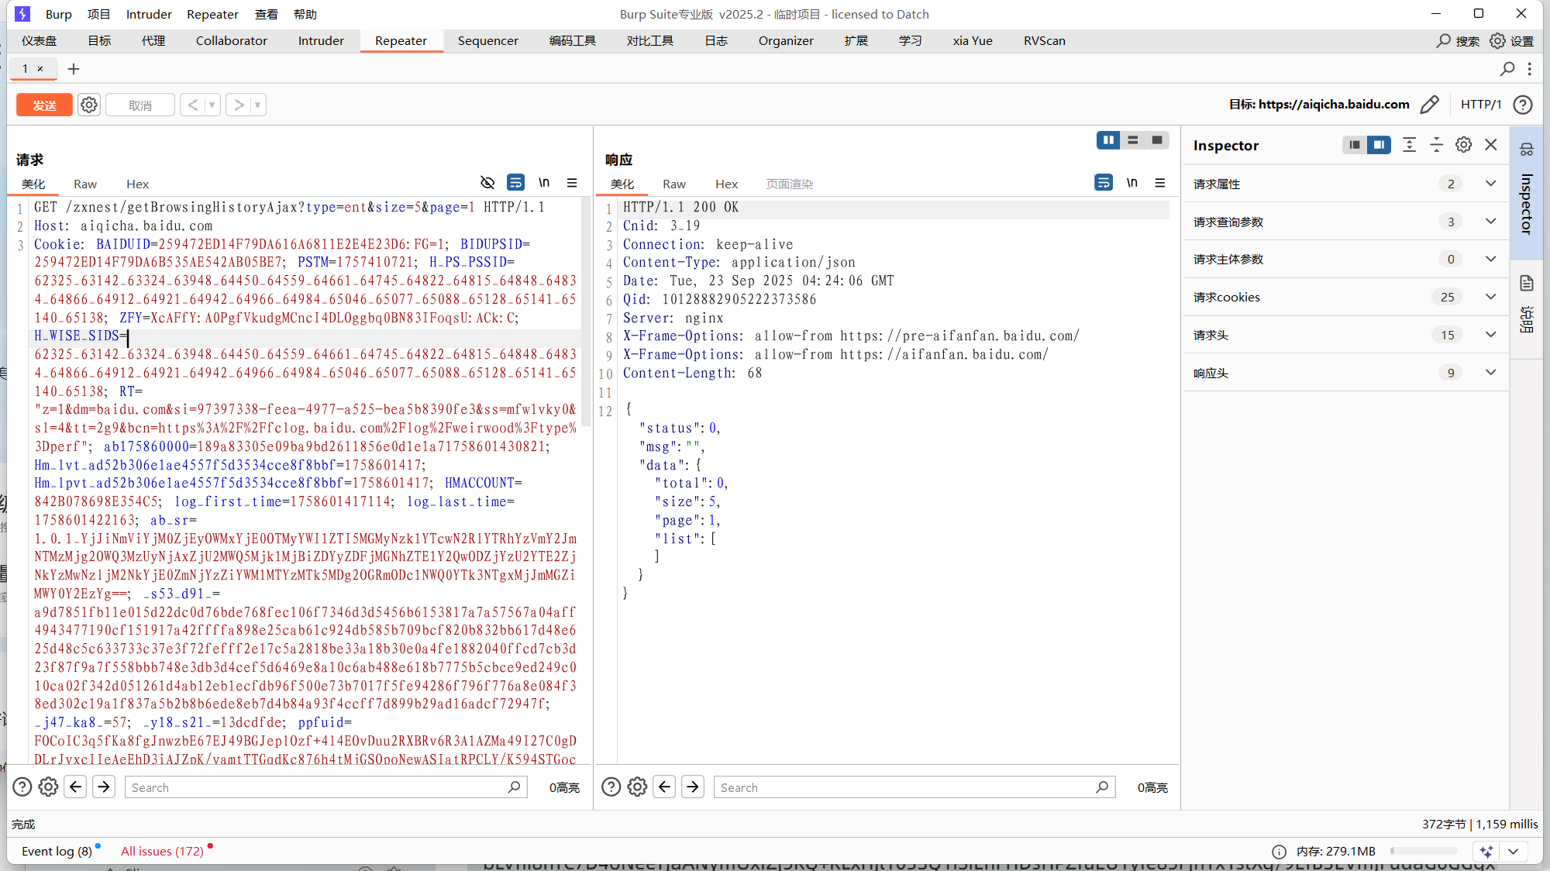Click the orange 发送 send button
Screen dimensions: 1550x871
[x=44, y=105]
